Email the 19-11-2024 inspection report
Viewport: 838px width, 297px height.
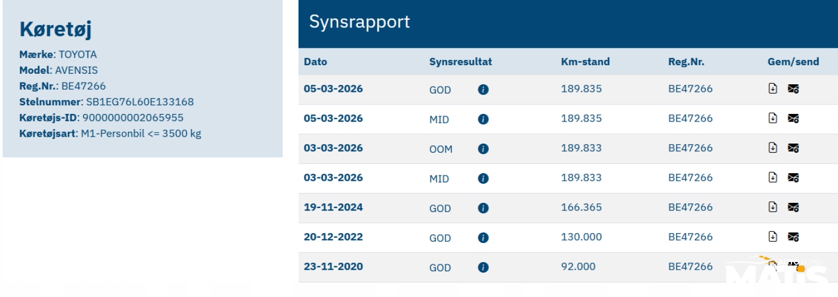pos(793,207)
